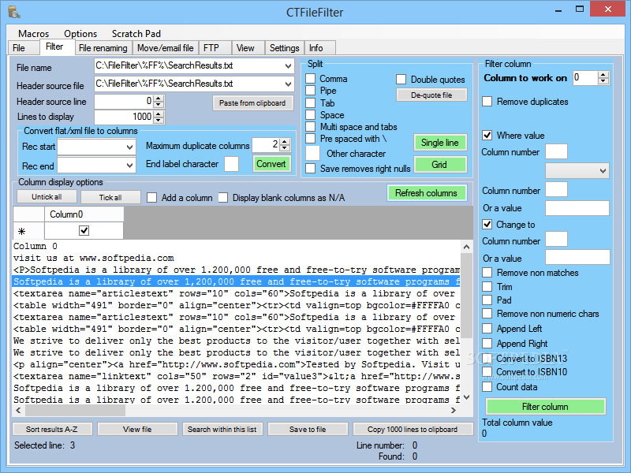Click Paste from clipboard button
631x473 pixels.
tap(252, 103)
